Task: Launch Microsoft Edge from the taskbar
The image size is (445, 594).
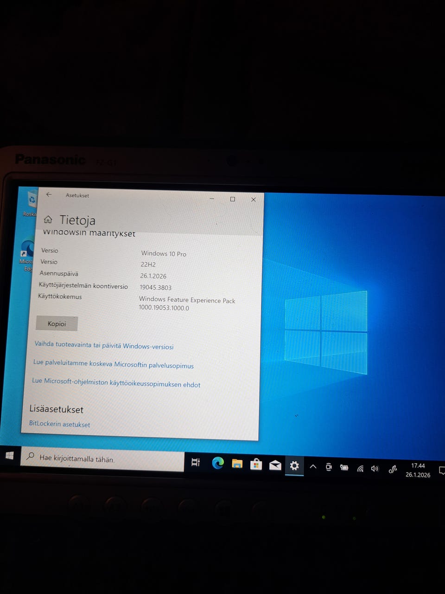Action: coord(218,463)
